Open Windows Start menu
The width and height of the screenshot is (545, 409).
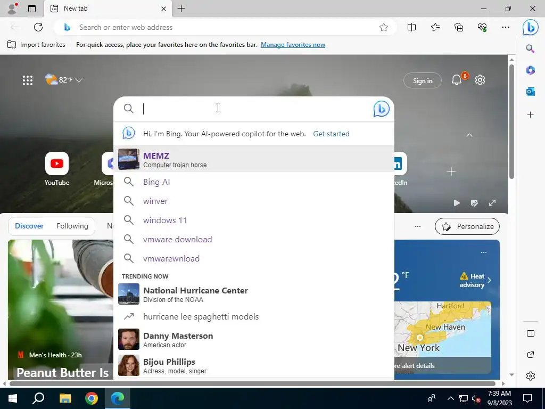pyautogui.click(x=13, y=398)
